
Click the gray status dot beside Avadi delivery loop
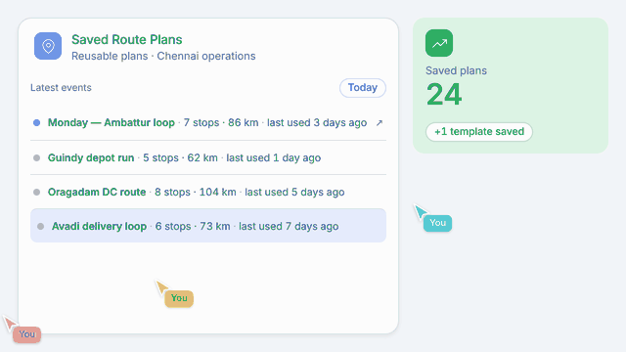pos(40,226)
